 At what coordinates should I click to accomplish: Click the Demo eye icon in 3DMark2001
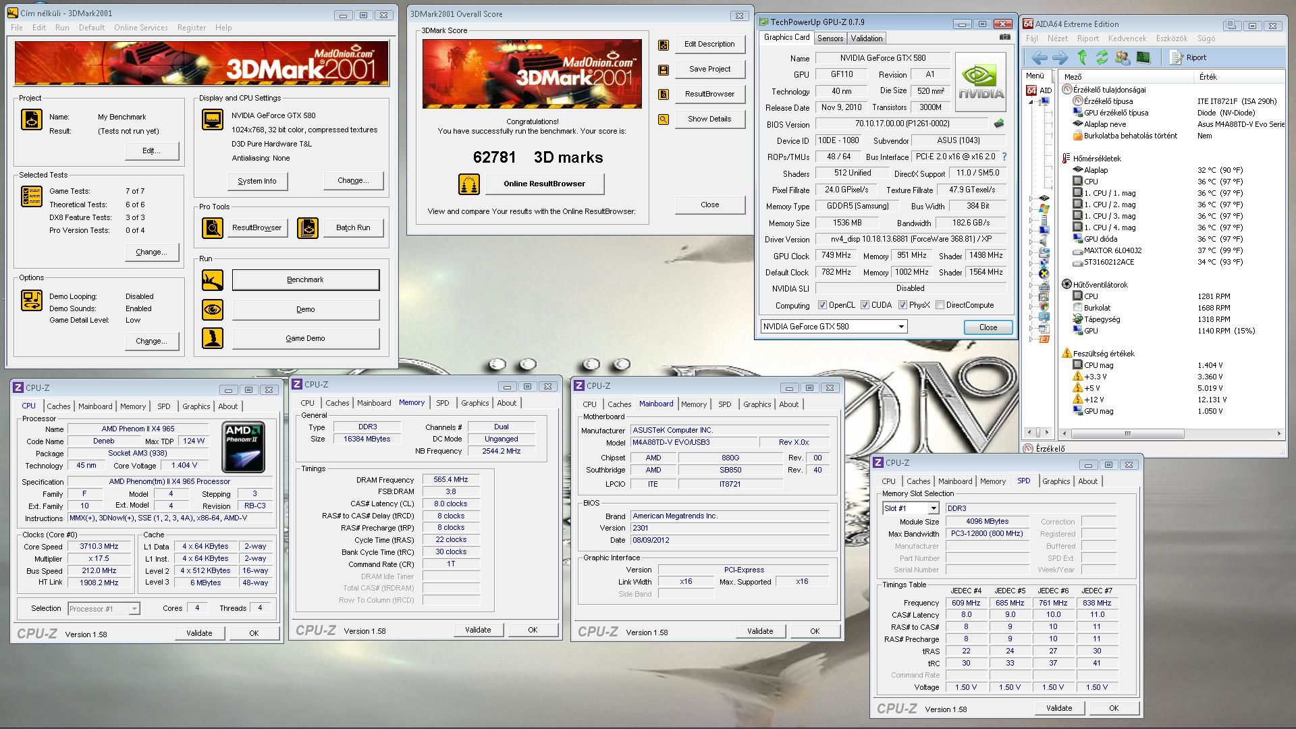pos(213,309)
